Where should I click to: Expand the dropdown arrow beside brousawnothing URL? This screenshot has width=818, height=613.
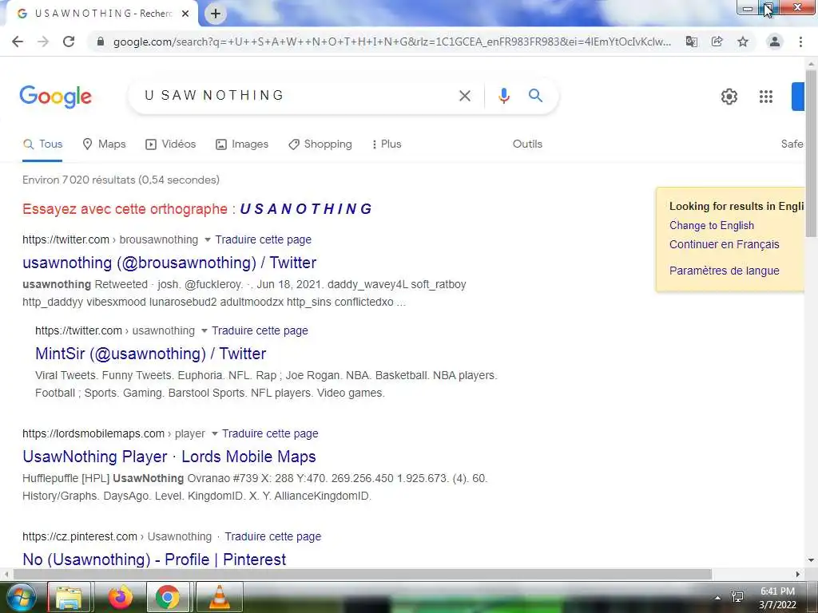click(x=207, y=239)
